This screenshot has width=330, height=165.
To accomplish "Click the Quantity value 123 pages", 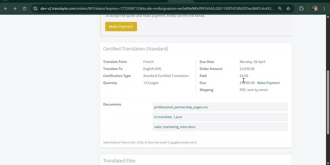I will [x=151, y=83].
